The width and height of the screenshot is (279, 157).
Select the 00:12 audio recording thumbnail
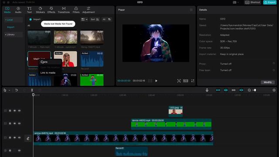(x=92, y=59)
